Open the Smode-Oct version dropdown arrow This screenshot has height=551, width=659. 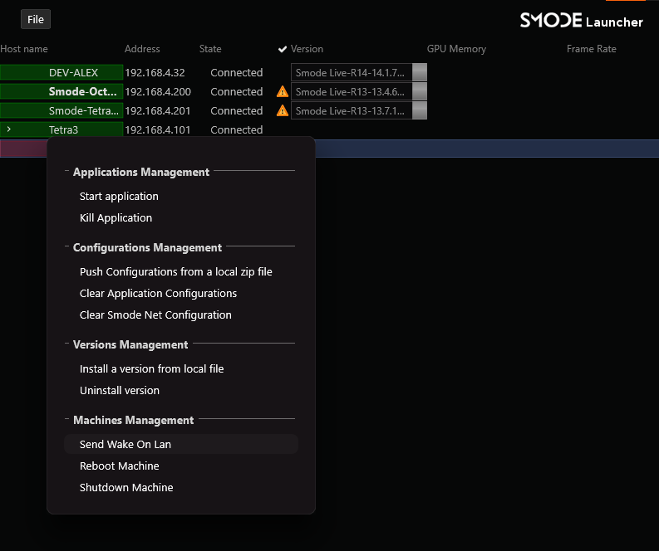(x=420, y=92)
